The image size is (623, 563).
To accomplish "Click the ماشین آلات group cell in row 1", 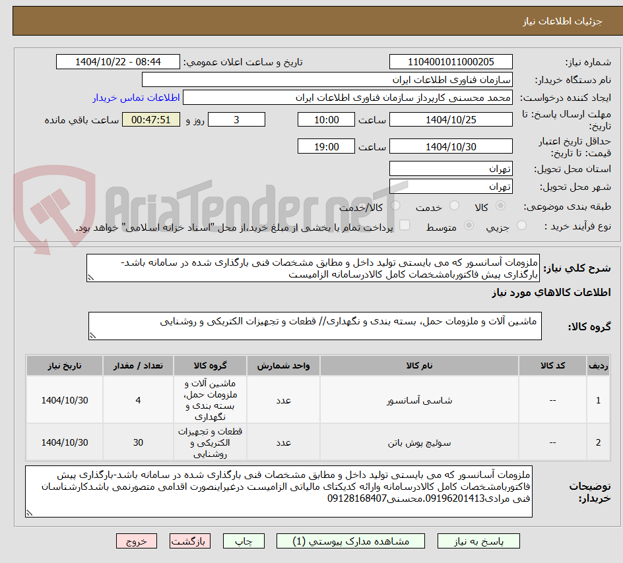I will click(210, 400).
